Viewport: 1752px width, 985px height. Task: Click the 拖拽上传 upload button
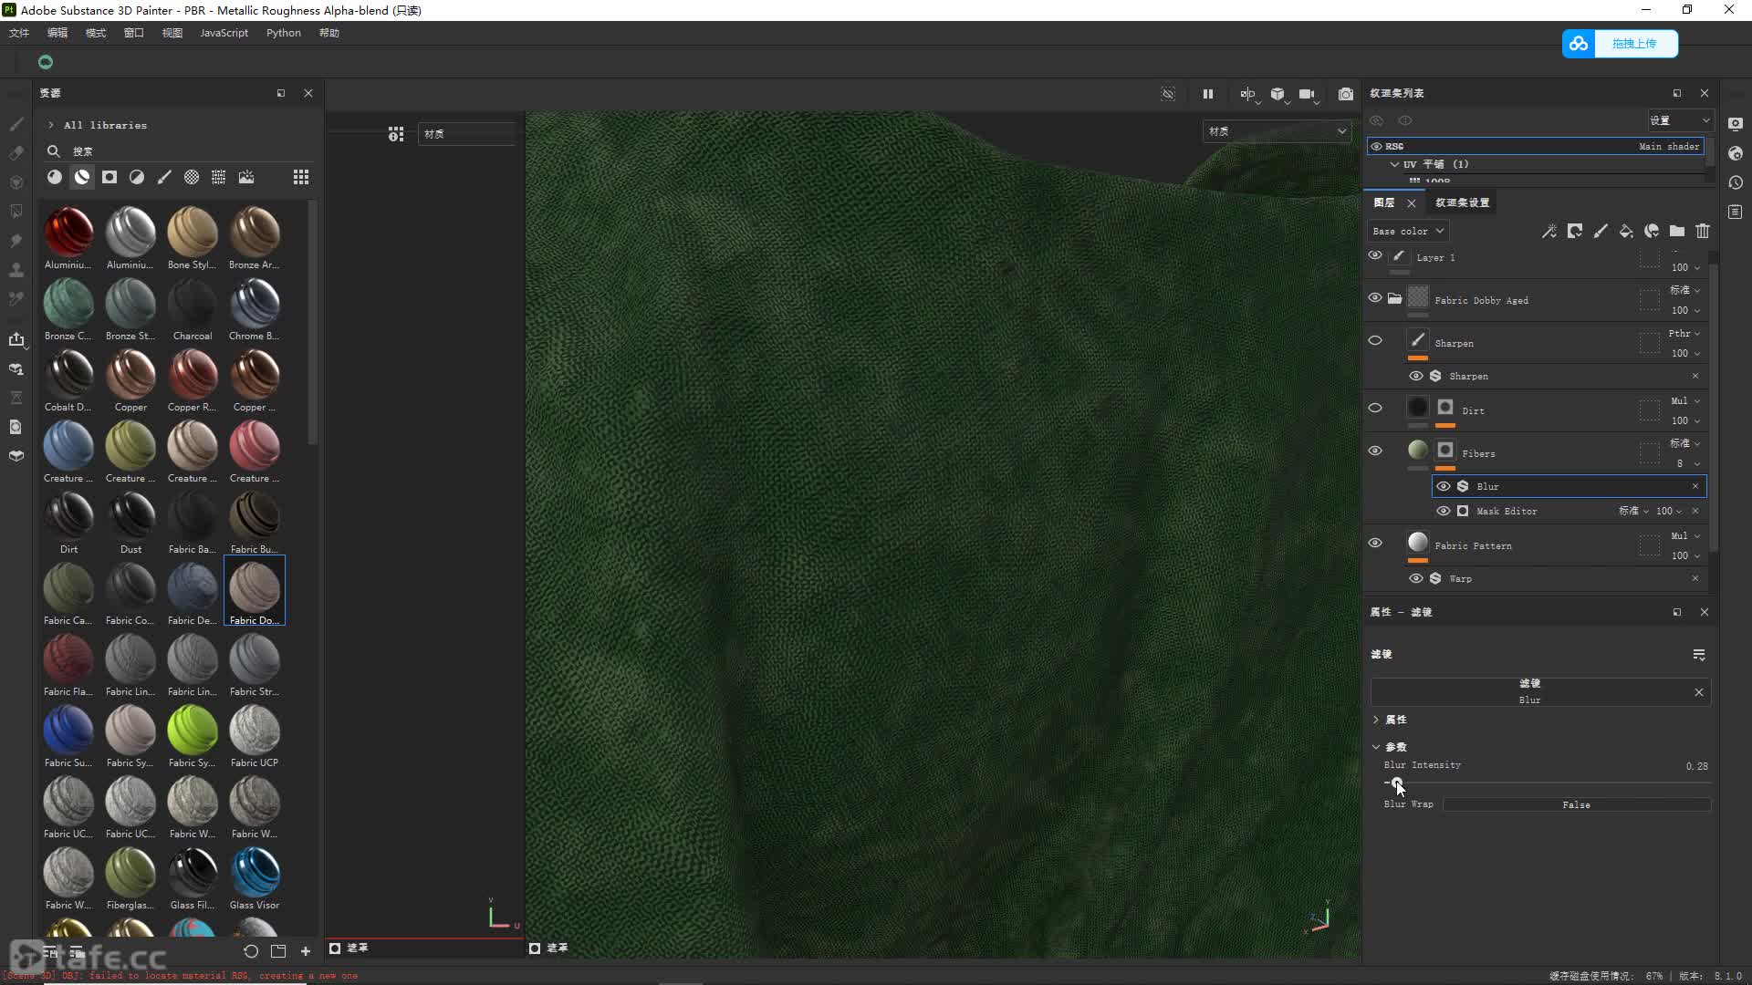(x=1620, y=44)
